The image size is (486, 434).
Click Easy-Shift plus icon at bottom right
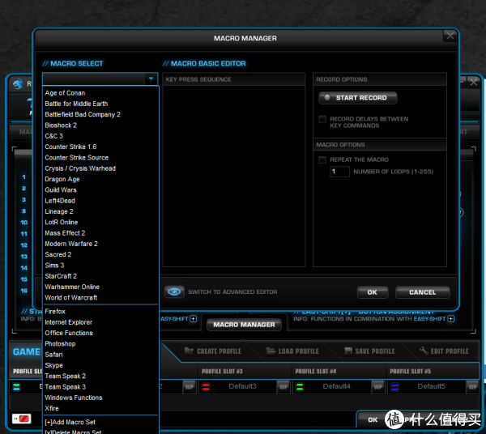(x=451, y=319)
